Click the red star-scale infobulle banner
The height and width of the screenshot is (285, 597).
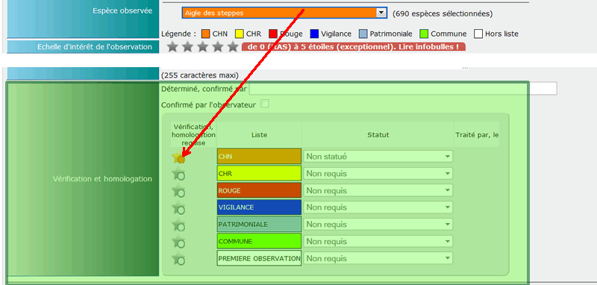tap(353, 47)
